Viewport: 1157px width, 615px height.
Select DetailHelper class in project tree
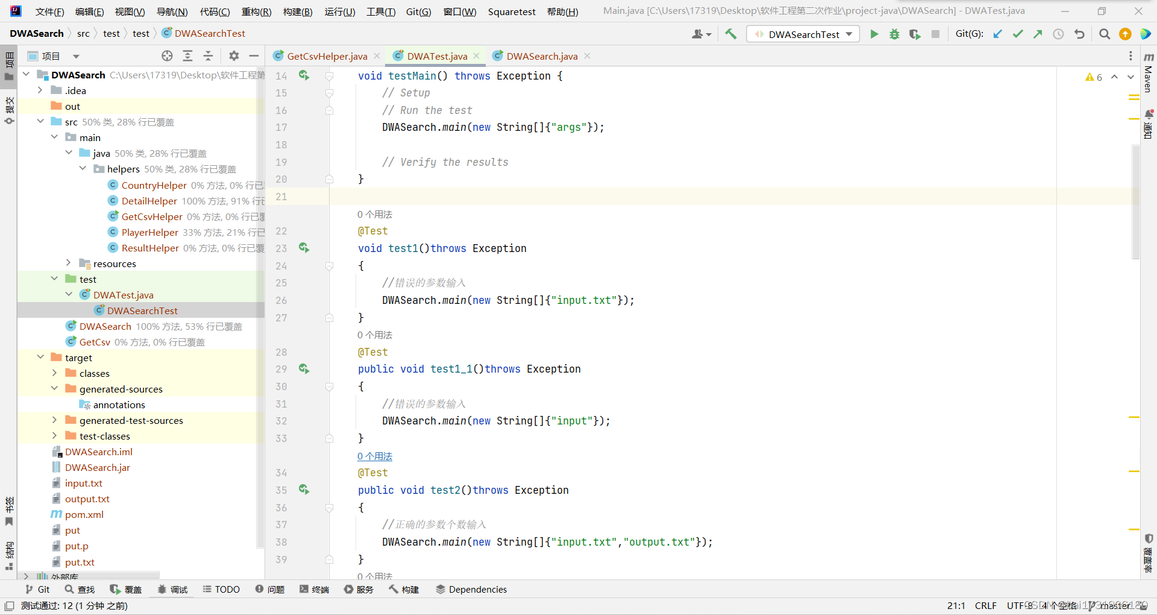coord(149,201)
